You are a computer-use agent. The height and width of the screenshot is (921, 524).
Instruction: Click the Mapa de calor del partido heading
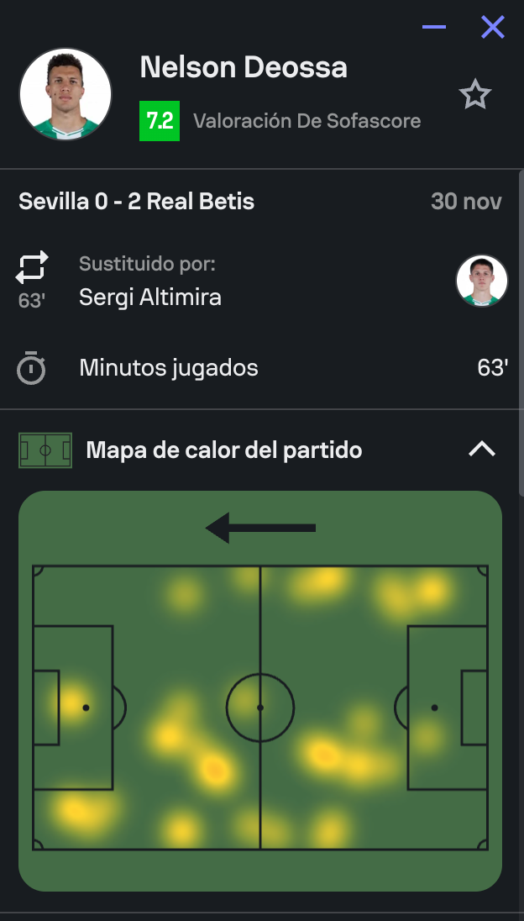coord(224,450)
